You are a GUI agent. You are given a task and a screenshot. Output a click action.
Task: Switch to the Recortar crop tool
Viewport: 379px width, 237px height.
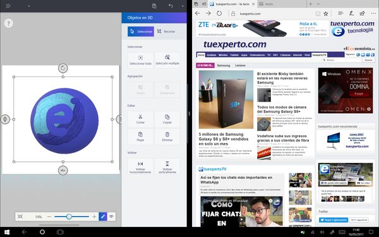click(166, 32)
